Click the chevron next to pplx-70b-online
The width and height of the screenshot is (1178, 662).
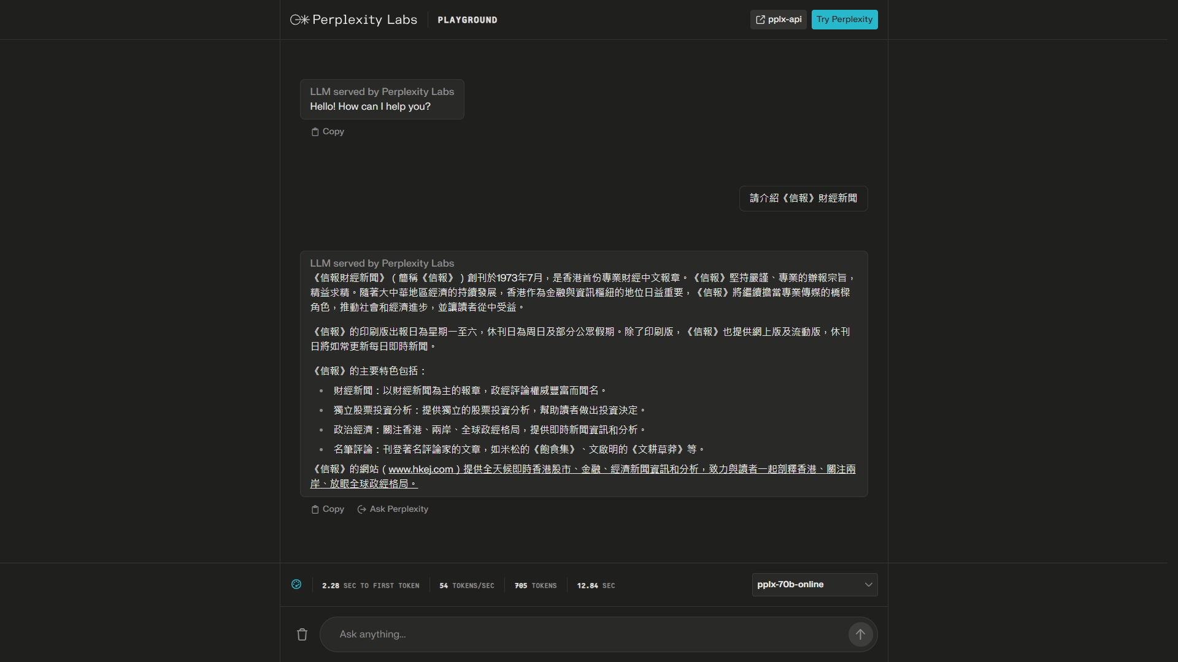868,585
